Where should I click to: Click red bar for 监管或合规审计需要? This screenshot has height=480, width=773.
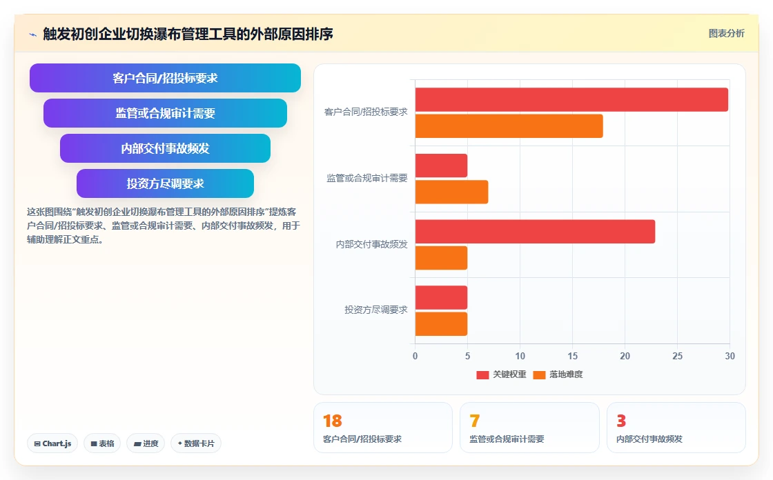tap(441, 166)
